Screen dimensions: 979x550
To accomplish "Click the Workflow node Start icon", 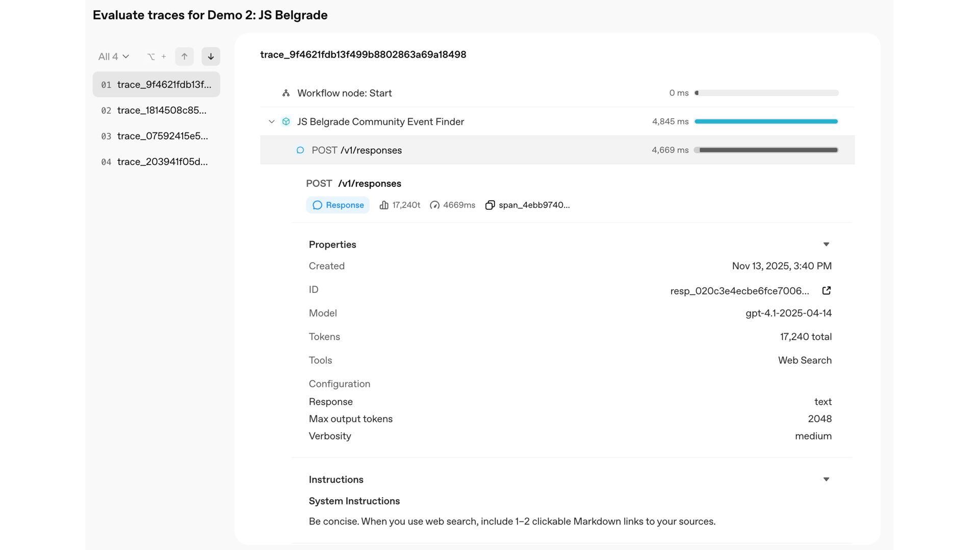I will pyautogui.click(x=286, y=93).
